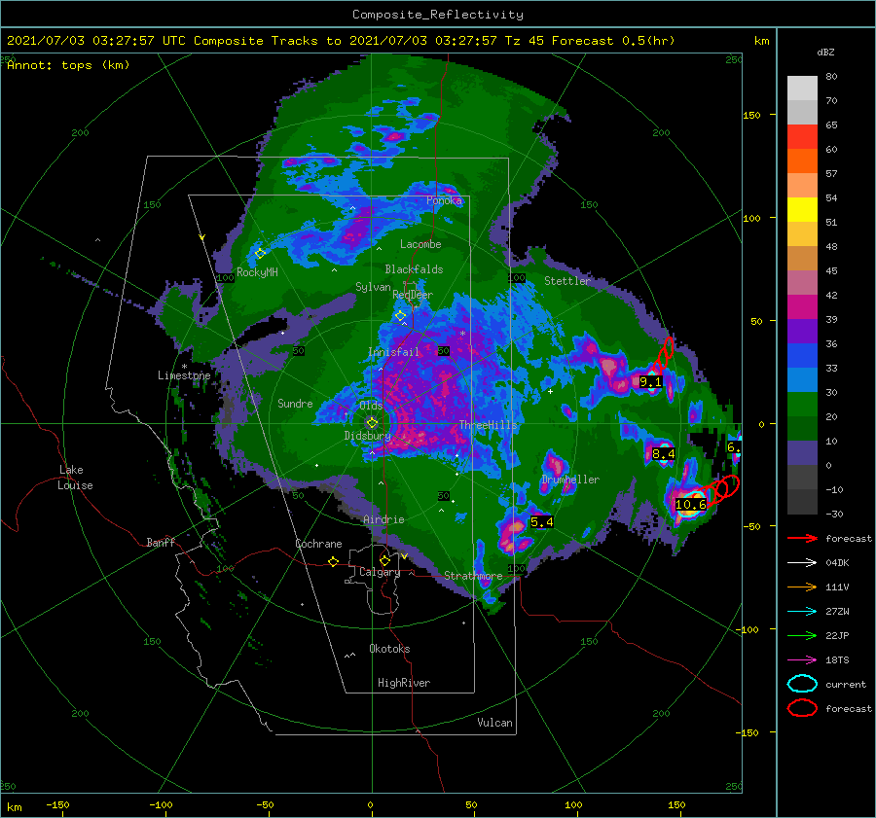Viewport: 876px width, 818px height.
Task: Click the dBZ legend heading
Action: tap(825, 53)
